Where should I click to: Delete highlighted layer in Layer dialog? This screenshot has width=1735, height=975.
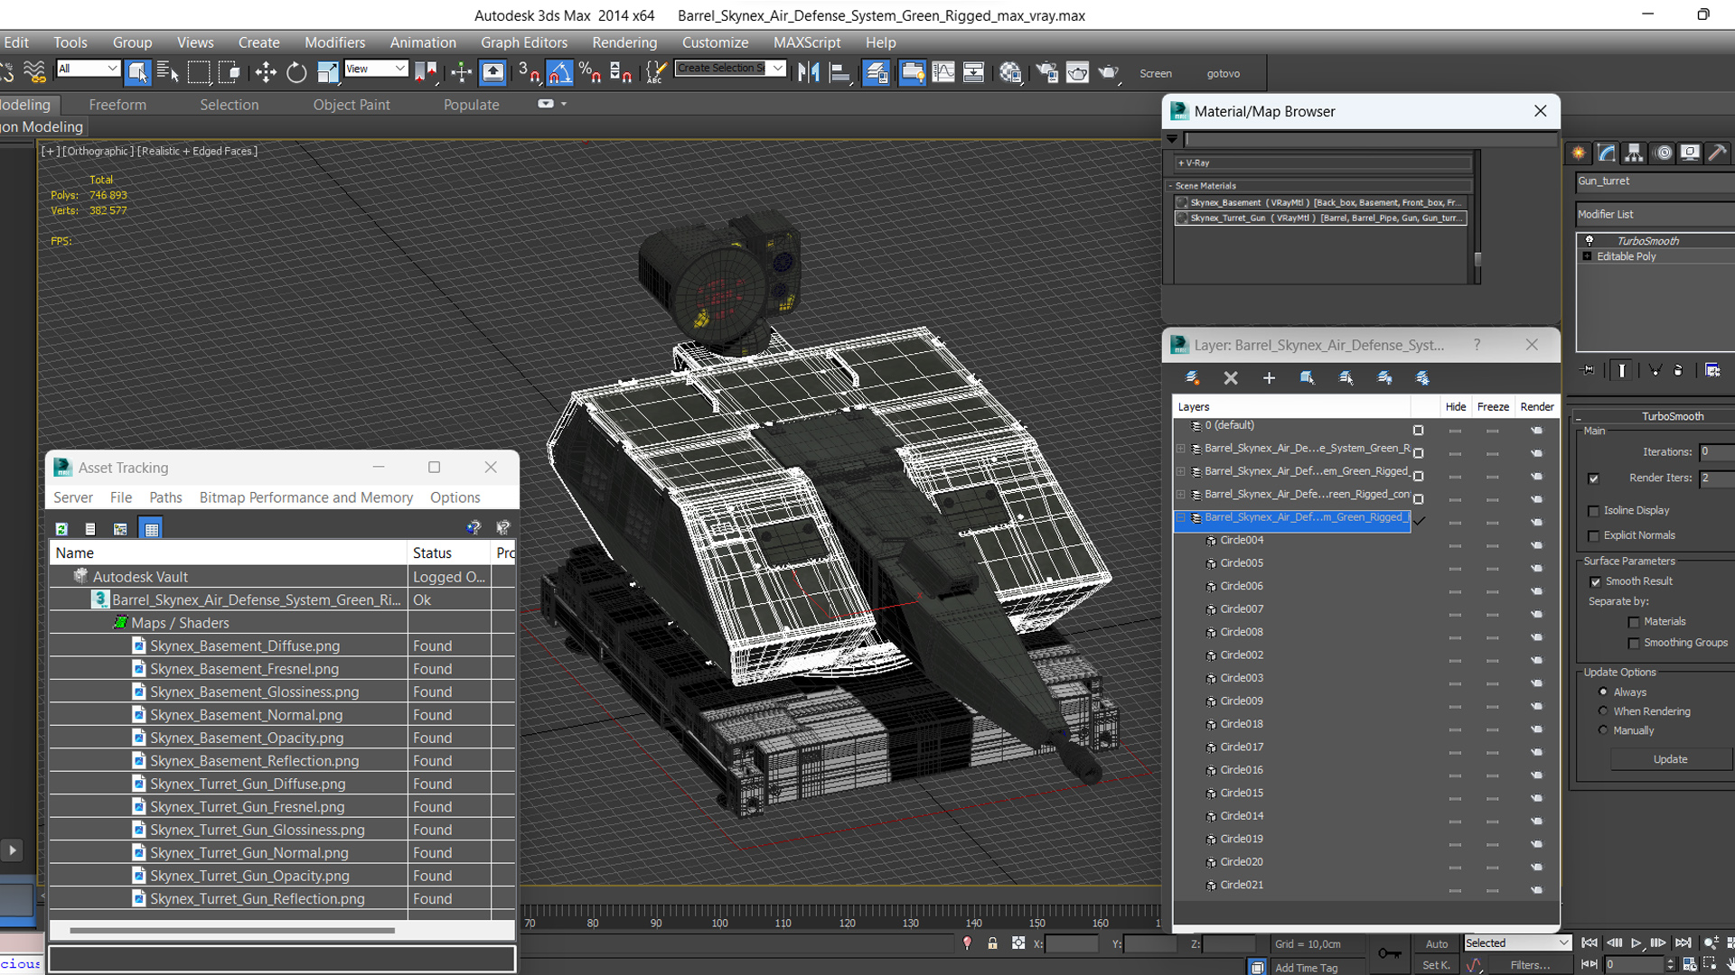(1231, 378)
